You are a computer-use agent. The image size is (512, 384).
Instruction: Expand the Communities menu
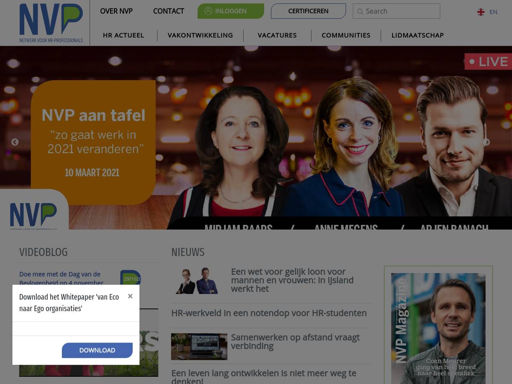(346, 35)
